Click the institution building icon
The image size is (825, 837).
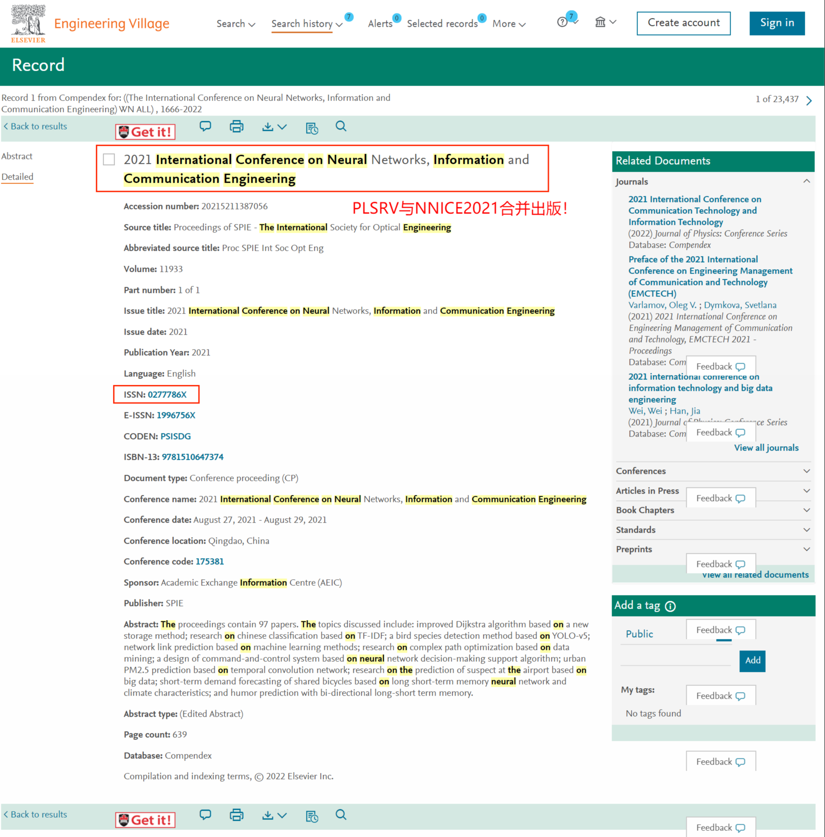600,22
